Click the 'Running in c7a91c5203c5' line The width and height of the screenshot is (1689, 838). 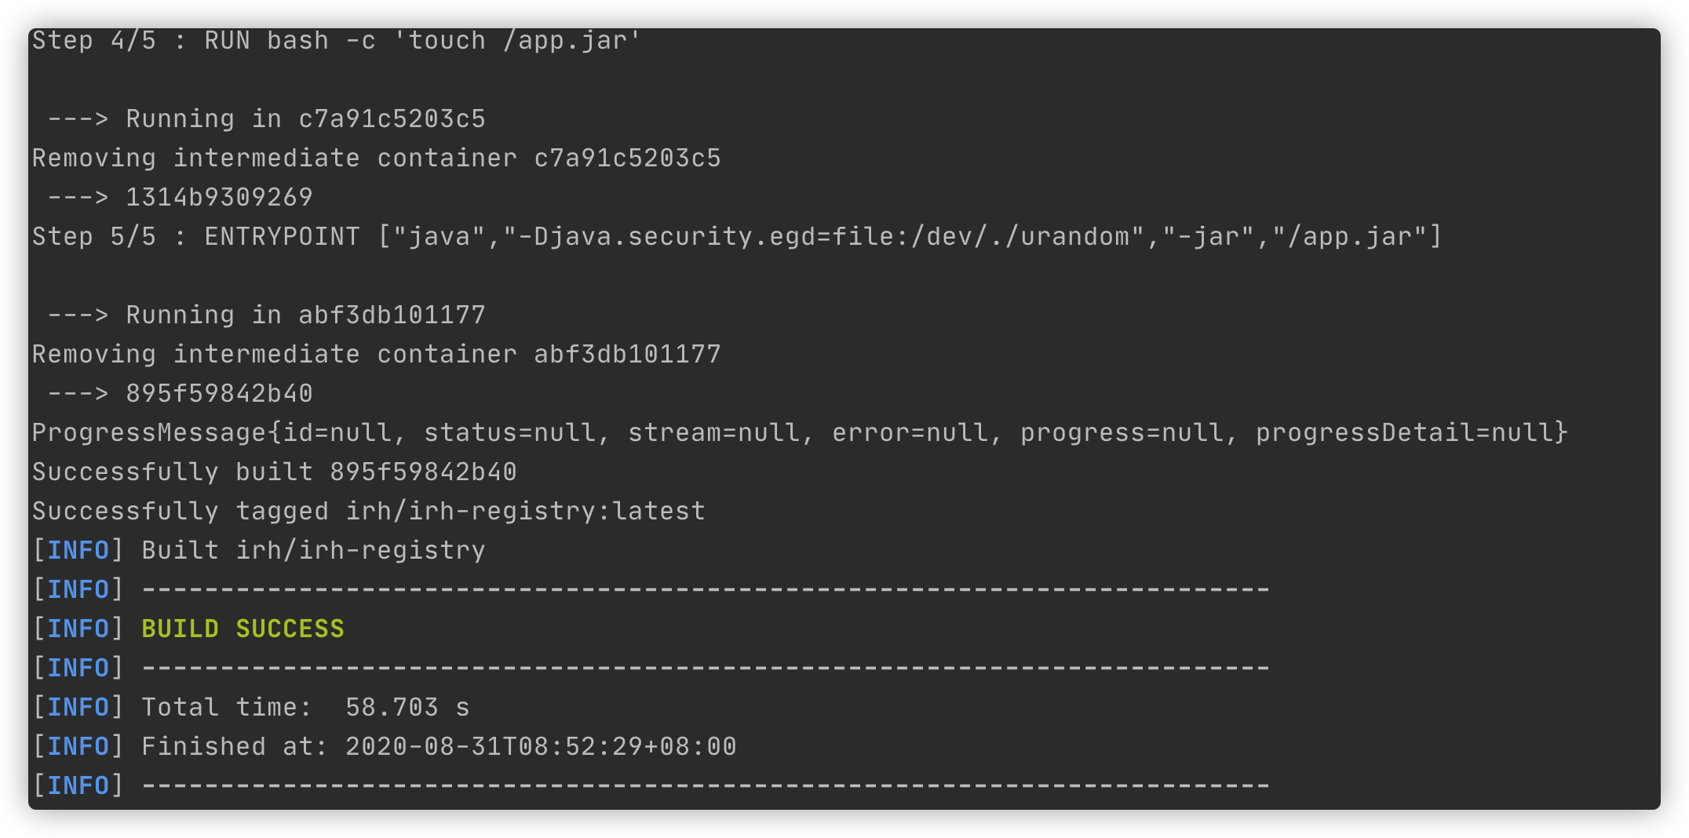[x=267, y=119]
